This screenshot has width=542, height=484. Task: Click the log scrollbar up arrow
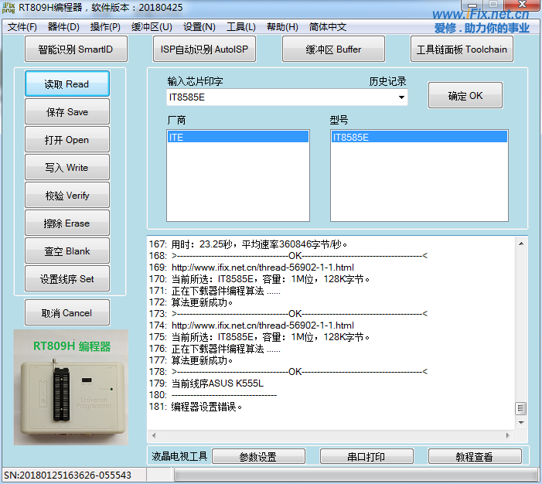(x=521, y=244)
